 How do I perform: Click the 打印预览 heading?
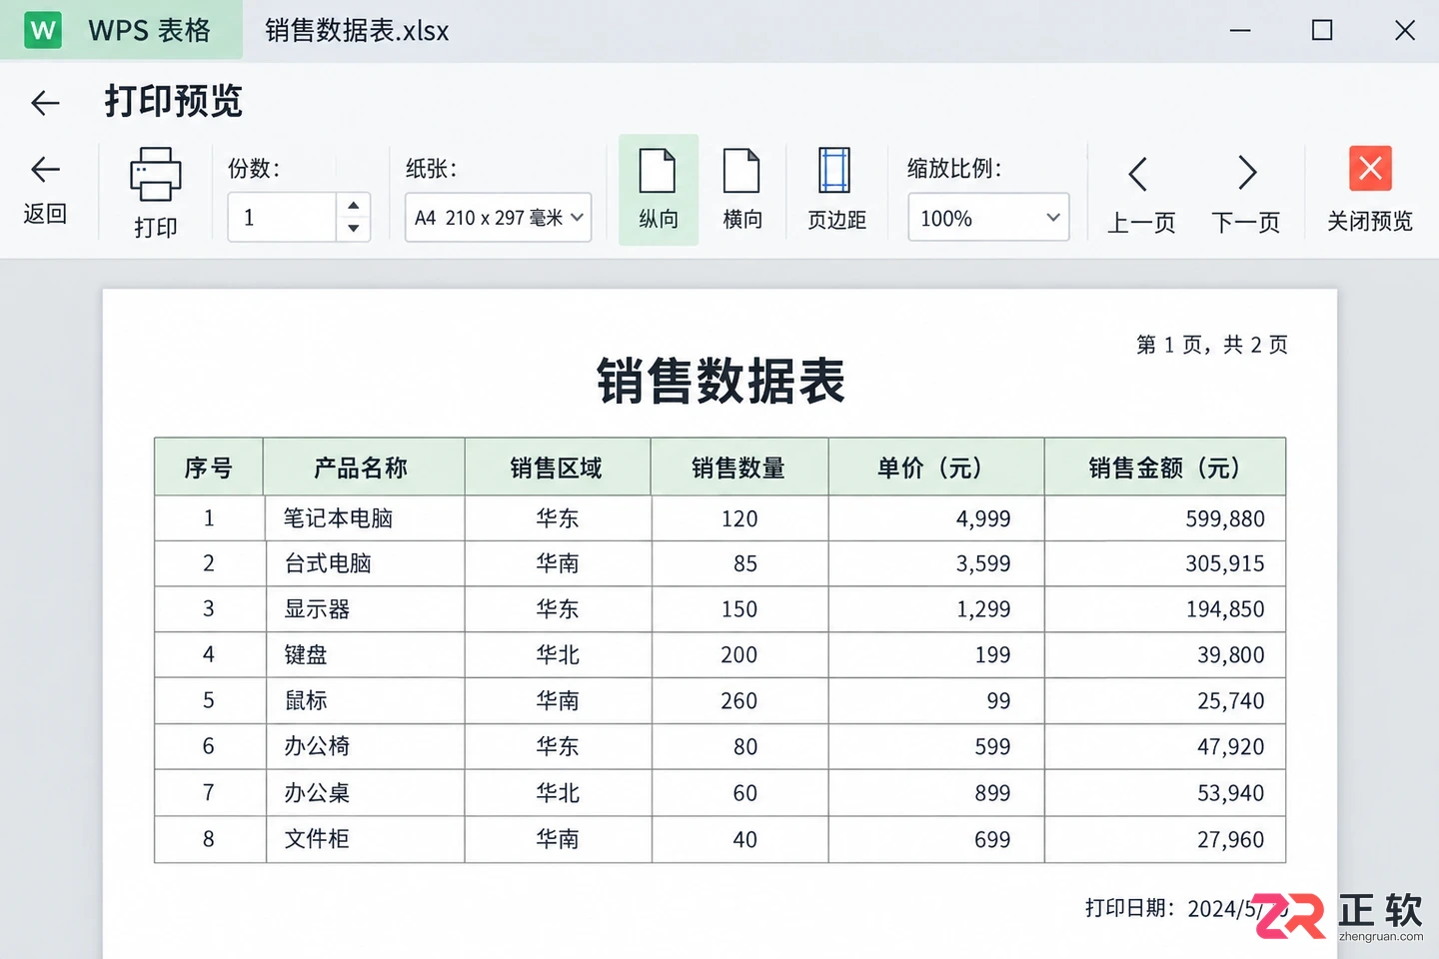(x=174, y=101)
